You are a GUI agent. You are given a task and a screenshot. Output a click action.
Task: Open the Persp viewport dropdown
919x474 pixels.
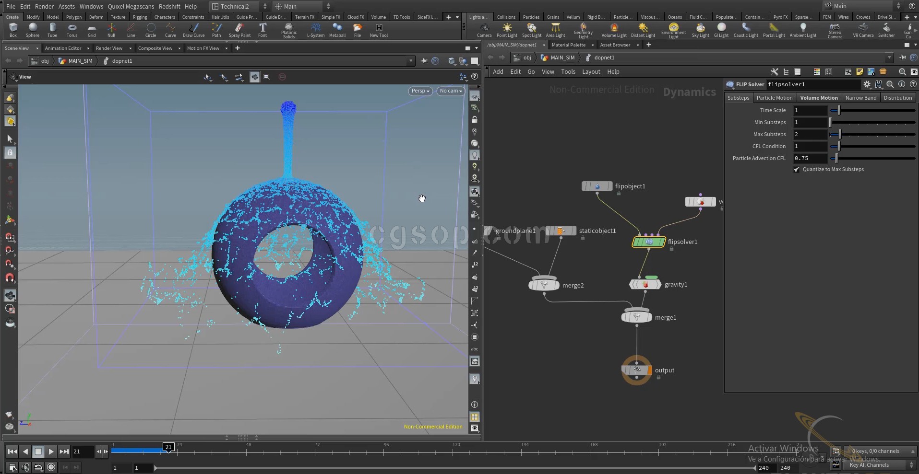click(x=420, y=91)
